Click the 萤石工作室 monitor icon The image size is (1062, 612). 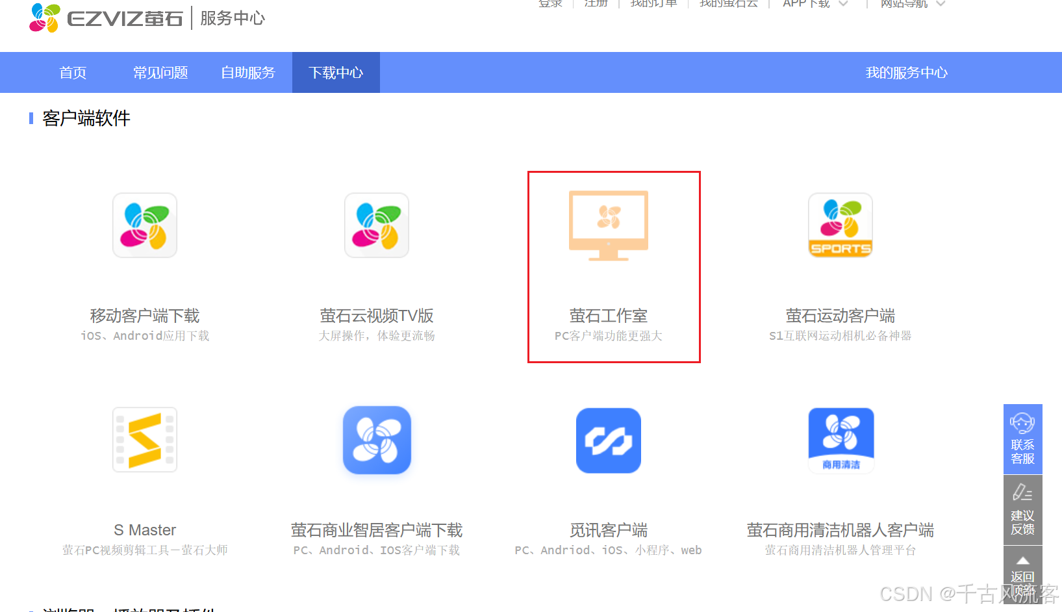(609, 225)
